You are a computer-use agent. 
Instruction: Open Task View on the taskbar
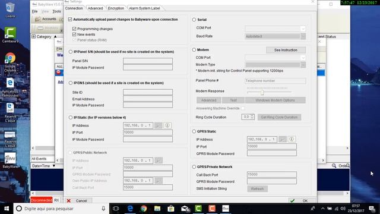coord(116,209)
